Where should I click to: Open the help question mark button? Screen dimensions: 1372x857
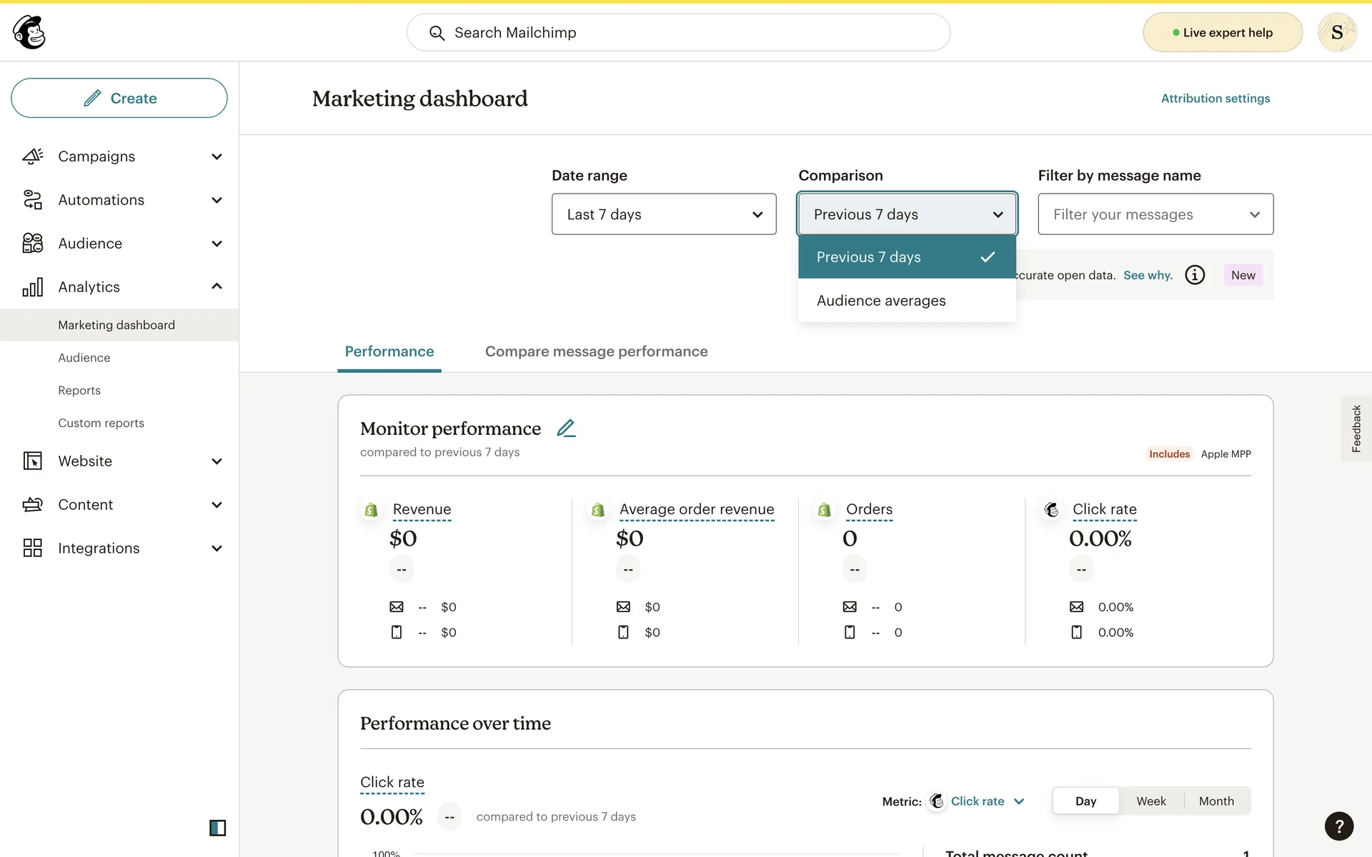pyautogui.click(x=1338, y=826)
